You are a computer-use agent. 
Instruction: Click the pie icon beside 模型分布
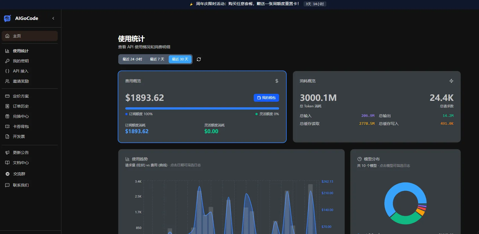click(359, 159)
